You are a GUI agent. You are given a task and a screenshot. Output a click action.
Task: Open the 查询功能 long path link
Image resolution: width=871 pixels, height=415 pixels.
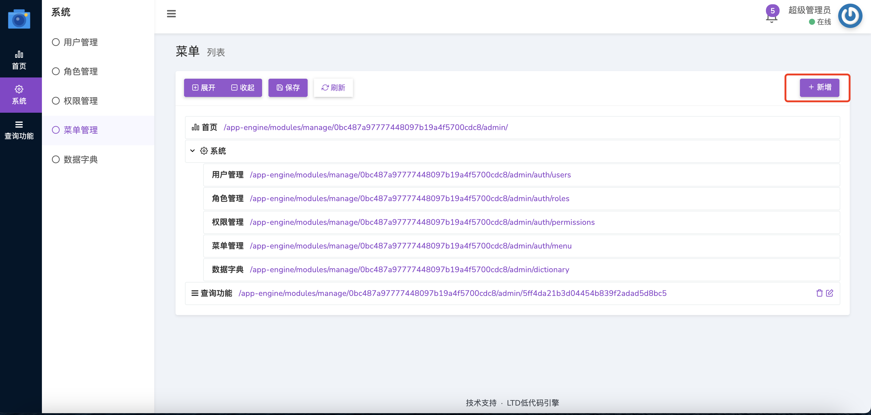[453, 293]
